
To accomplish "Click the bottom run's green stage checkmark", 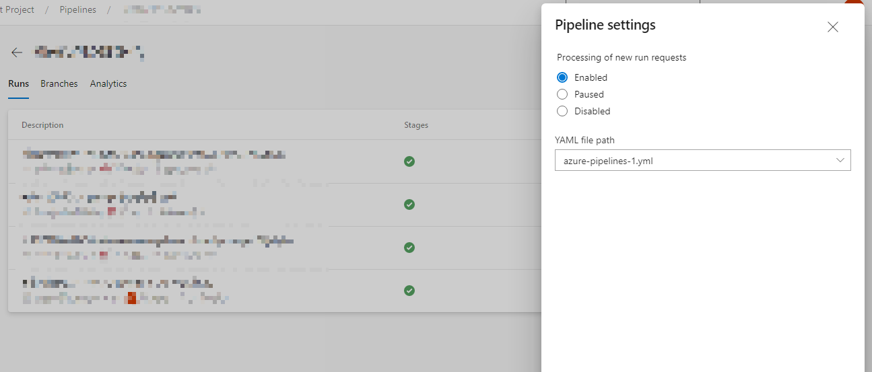I will point(409,291).
